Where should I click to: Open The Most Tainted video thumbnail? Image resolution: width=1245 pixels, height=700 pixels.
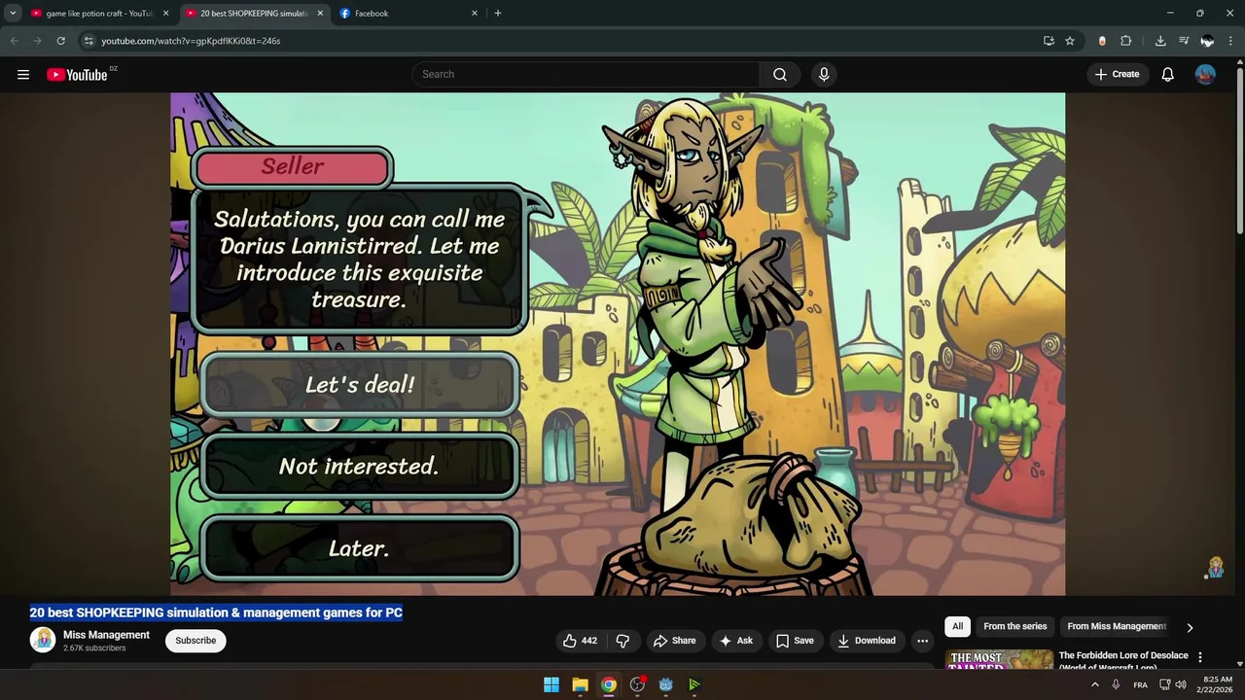point(999,660)
